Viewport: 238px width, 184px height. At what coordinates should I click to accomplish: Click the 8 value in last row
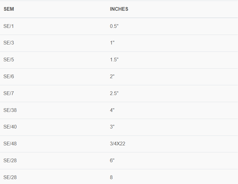[x=111, y=177]
